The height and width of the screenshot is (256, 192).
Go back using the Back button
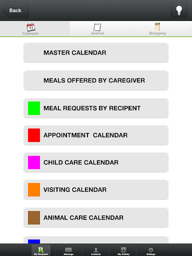15,10
